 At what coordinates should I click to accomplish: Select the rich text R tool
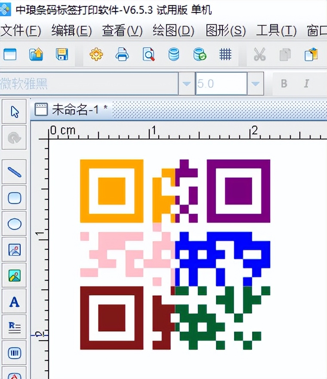click(14, 327)
